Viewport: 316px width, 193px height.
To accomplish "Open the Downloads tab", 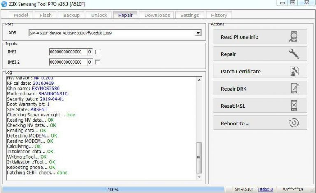I will (157, 15).
